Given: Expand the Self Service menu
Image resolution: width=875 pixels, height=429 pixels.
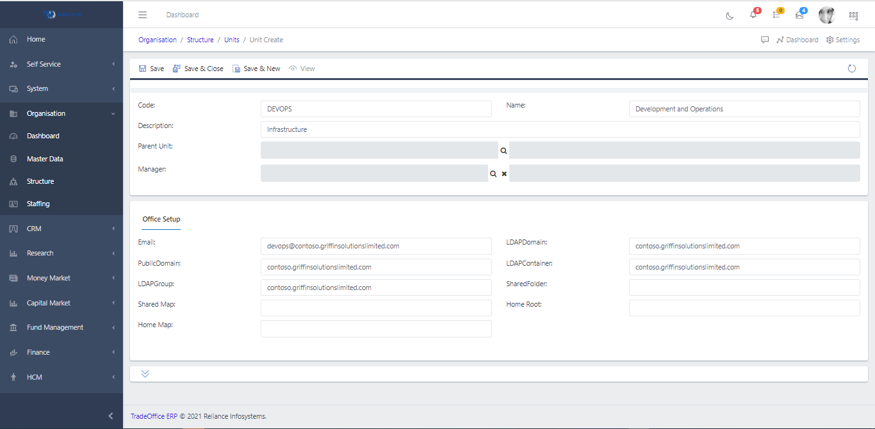Looking at the screenshot, I should 61,64.
